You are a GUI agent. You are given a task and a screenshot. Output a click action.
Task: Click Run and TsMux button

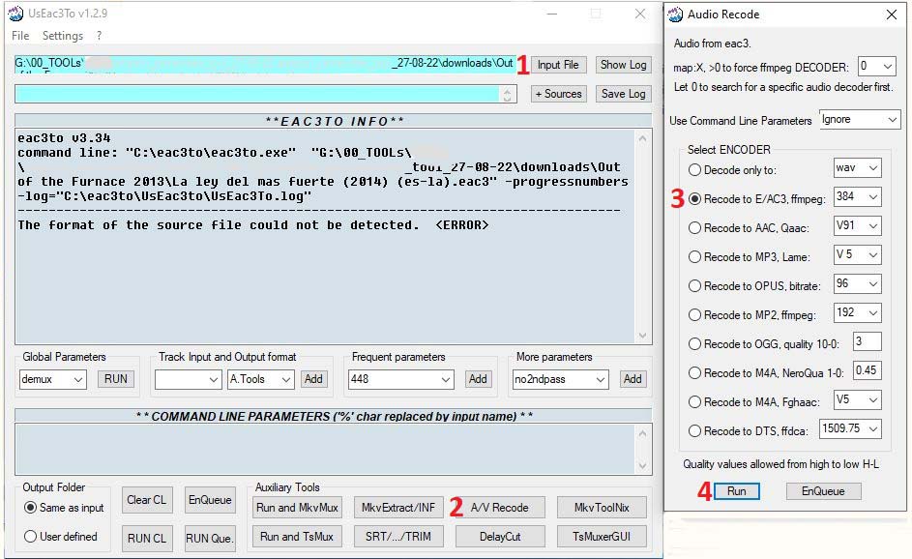(297, 537)
